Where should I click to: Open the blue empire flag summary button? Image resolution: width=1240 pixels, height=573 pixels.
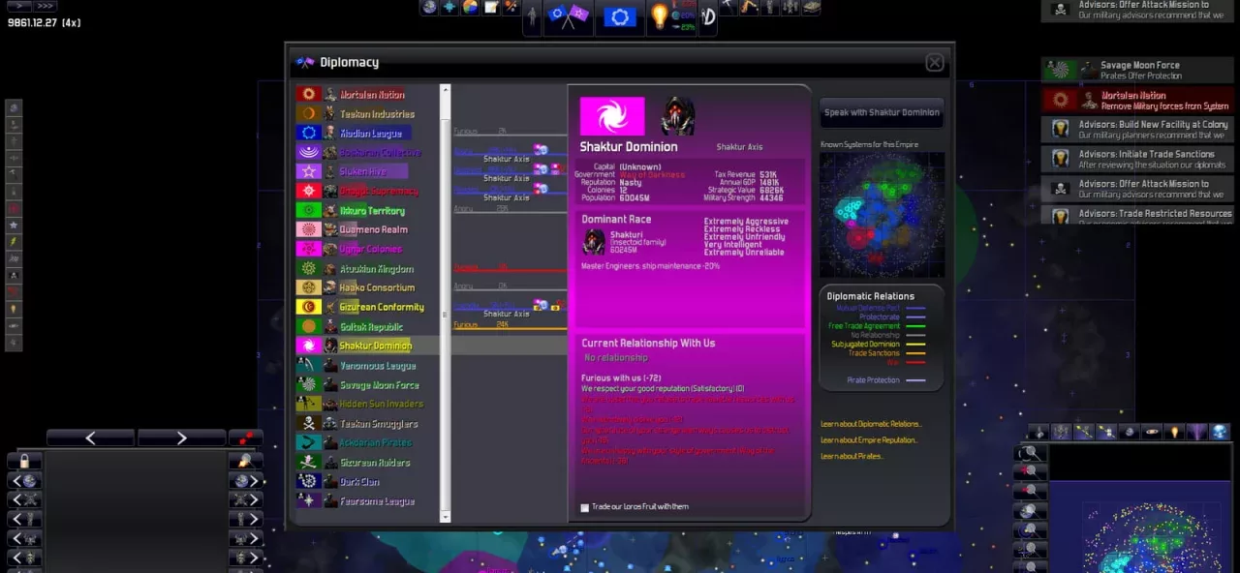tap(620, 16)
